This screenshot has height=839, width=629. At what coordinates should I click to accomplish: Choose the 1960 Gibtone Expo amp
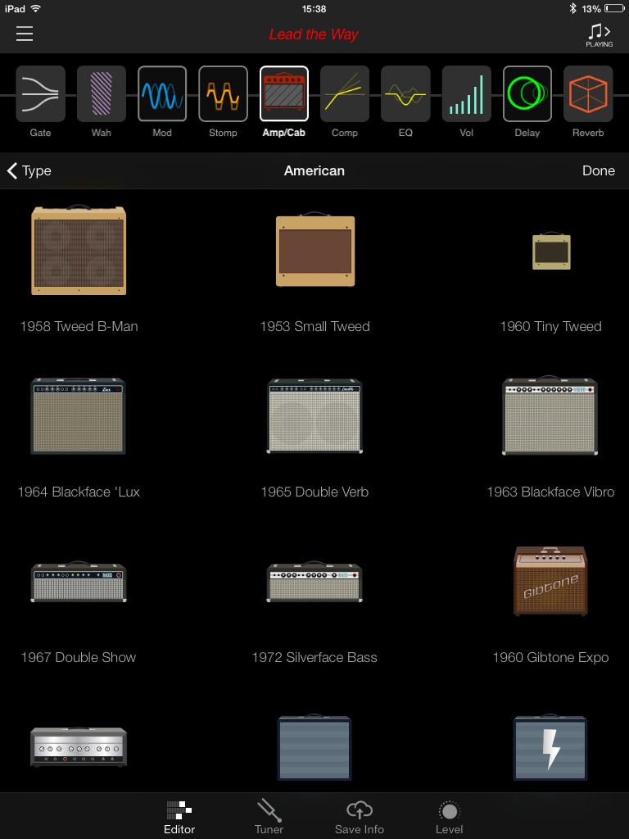pyautogui.click(x=550, y=581)
